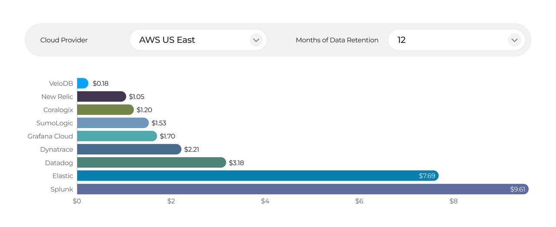Click the VeloDB label text
Image resolution: width=556 pixels, height=227 pixels.
coord(61,83)
